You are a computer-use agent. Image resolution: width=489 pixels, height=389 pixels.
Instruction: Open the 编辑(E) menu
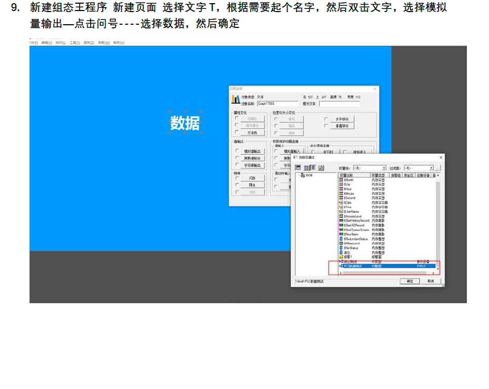click(x=46, y=43)
